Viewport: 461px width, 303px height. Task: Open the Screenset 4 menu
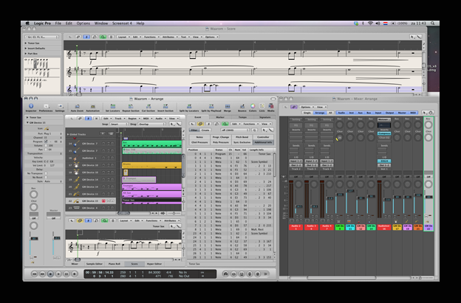(x=122, y=23)
